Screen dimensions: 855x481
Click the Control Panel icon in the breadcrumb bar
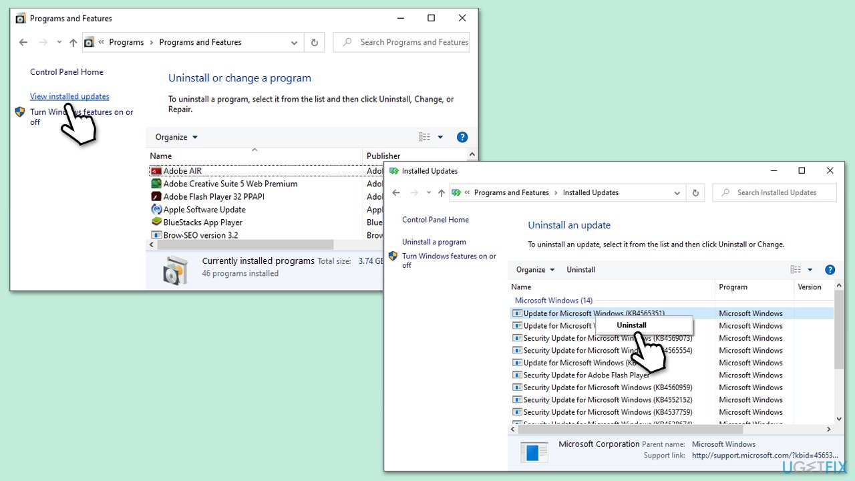coord(90,42)
